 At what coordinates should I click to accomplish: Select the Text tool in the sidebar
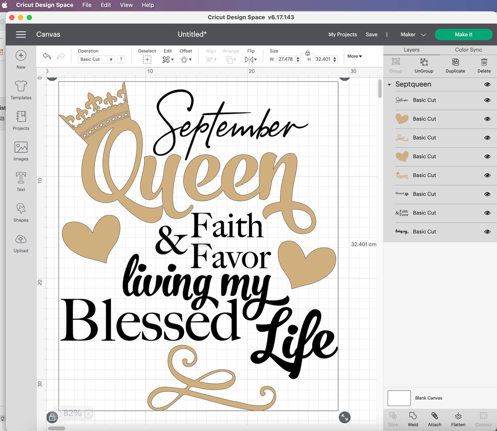coord(20,181)
